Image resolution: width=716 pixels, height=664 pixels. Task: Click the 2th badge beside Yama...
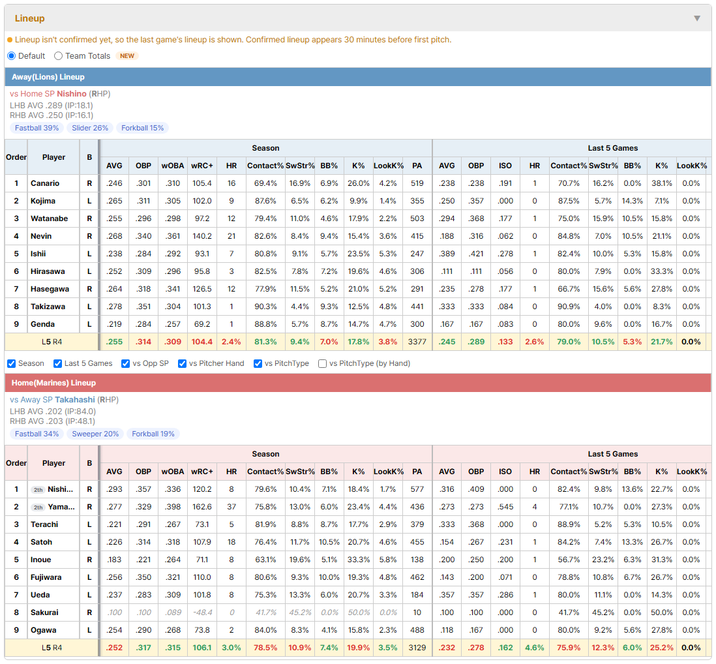[x=38, y=507]
